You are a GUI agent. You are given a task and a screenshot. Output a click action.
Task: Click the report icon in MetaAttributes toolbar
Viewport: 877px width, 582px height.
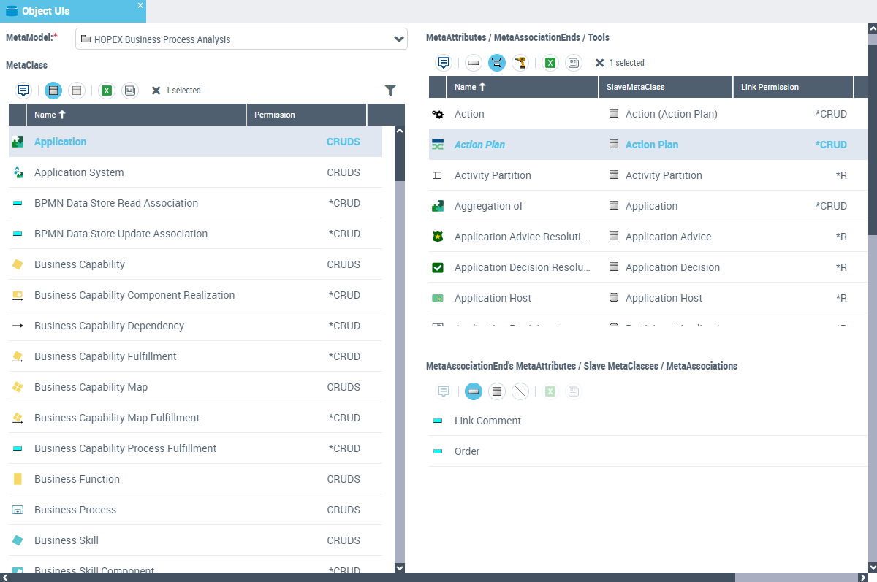[x=574, y=63]
